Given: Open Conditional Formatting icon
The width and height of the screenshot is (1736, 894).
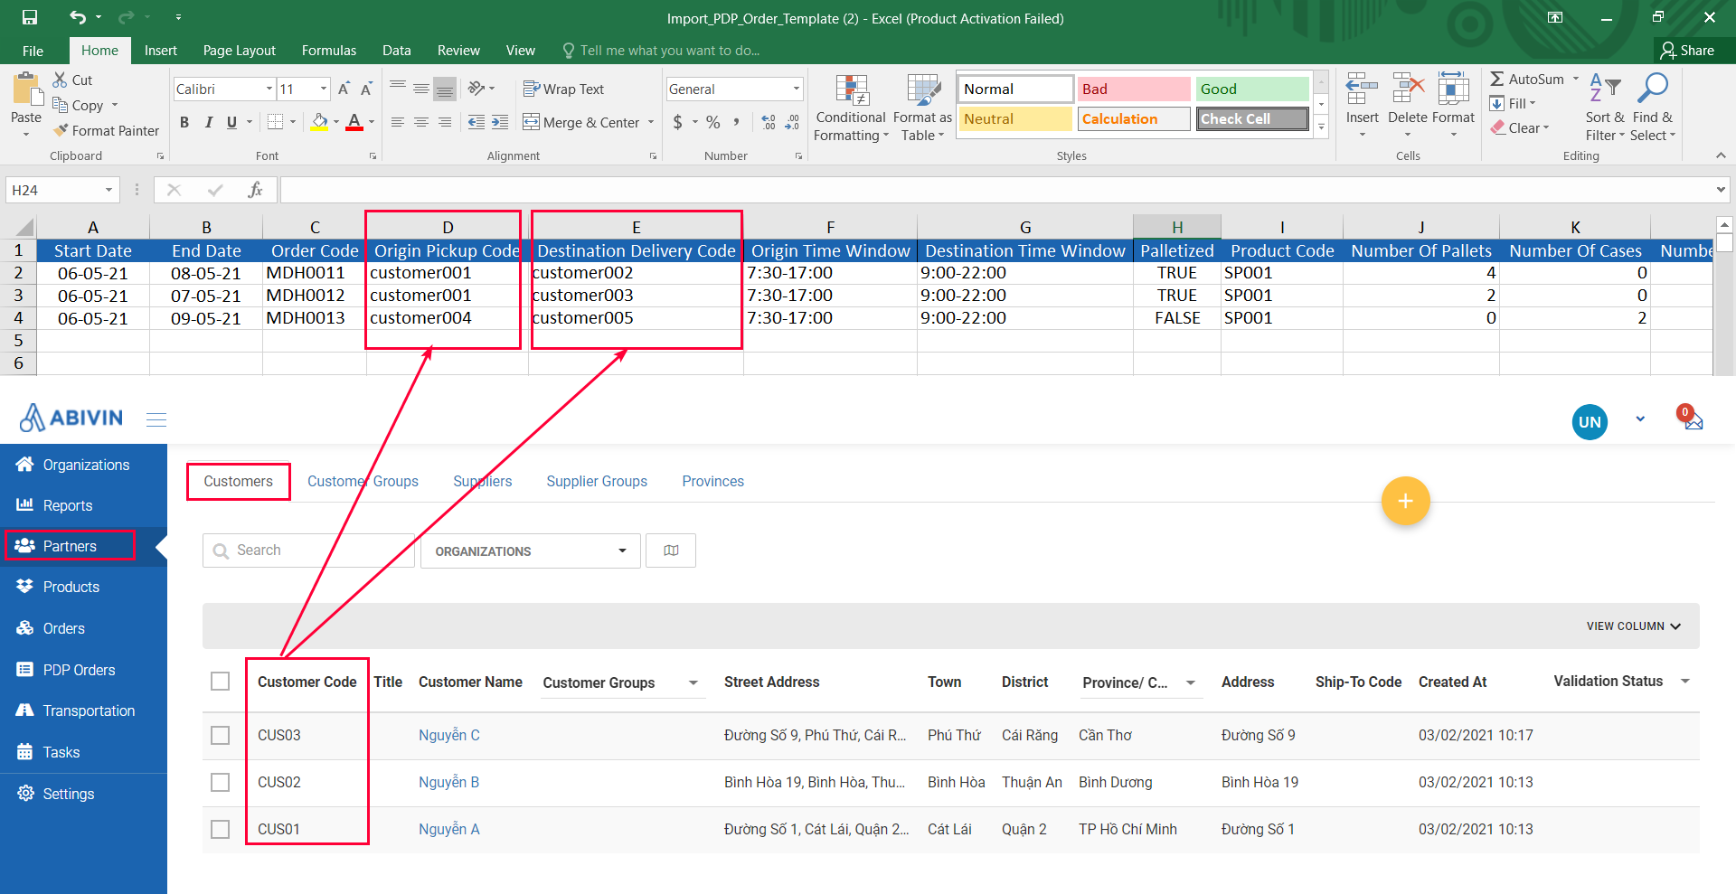Looking at the screenshot, I should [x=852, y=90].
